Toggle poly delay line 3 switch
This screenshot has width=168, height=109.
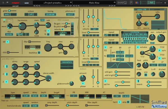coord(6,82)
